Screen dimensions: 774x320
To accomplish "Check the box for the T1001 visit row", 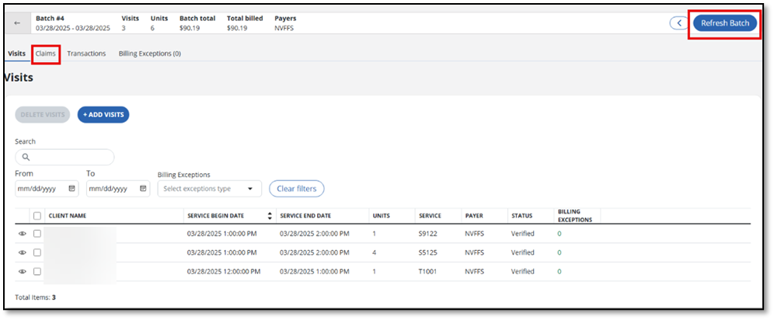I will point(37,272).
